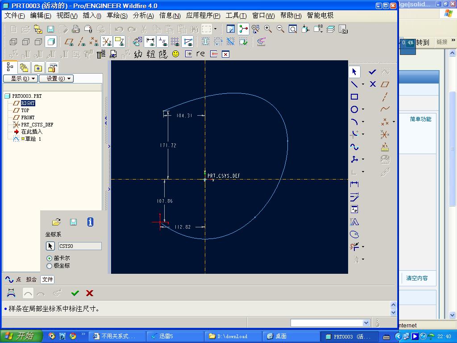Open the 草绘(S) menu

[x=117, y=16]
